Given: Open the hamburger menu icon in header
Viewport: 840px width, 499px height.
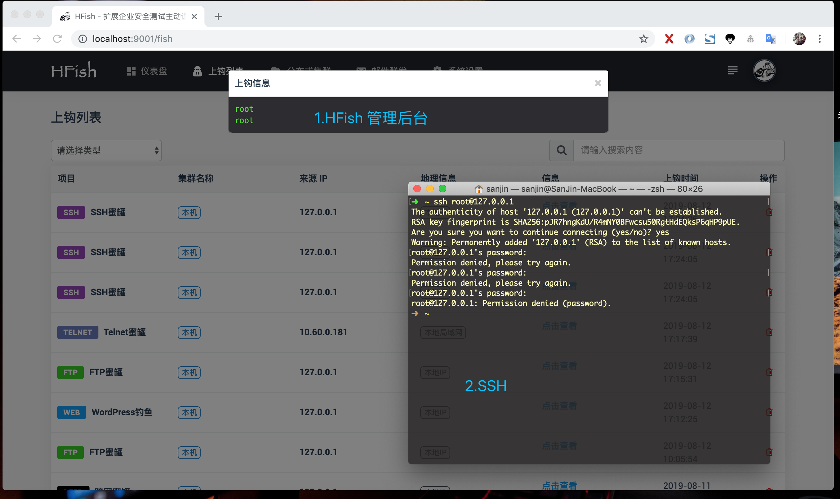Looking at the screenshot, I should pyautogui.click(x=733, y=70).
